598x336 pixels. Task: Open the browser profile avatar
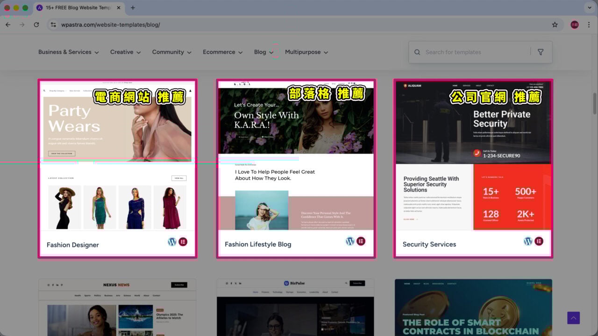[575, 25]
